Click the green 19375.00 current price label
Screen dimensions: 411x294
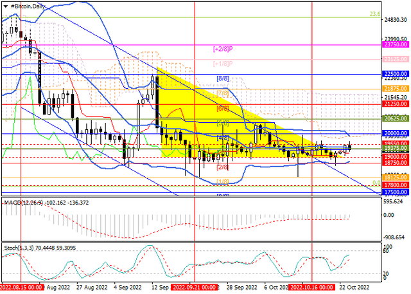tap(396, 149)
